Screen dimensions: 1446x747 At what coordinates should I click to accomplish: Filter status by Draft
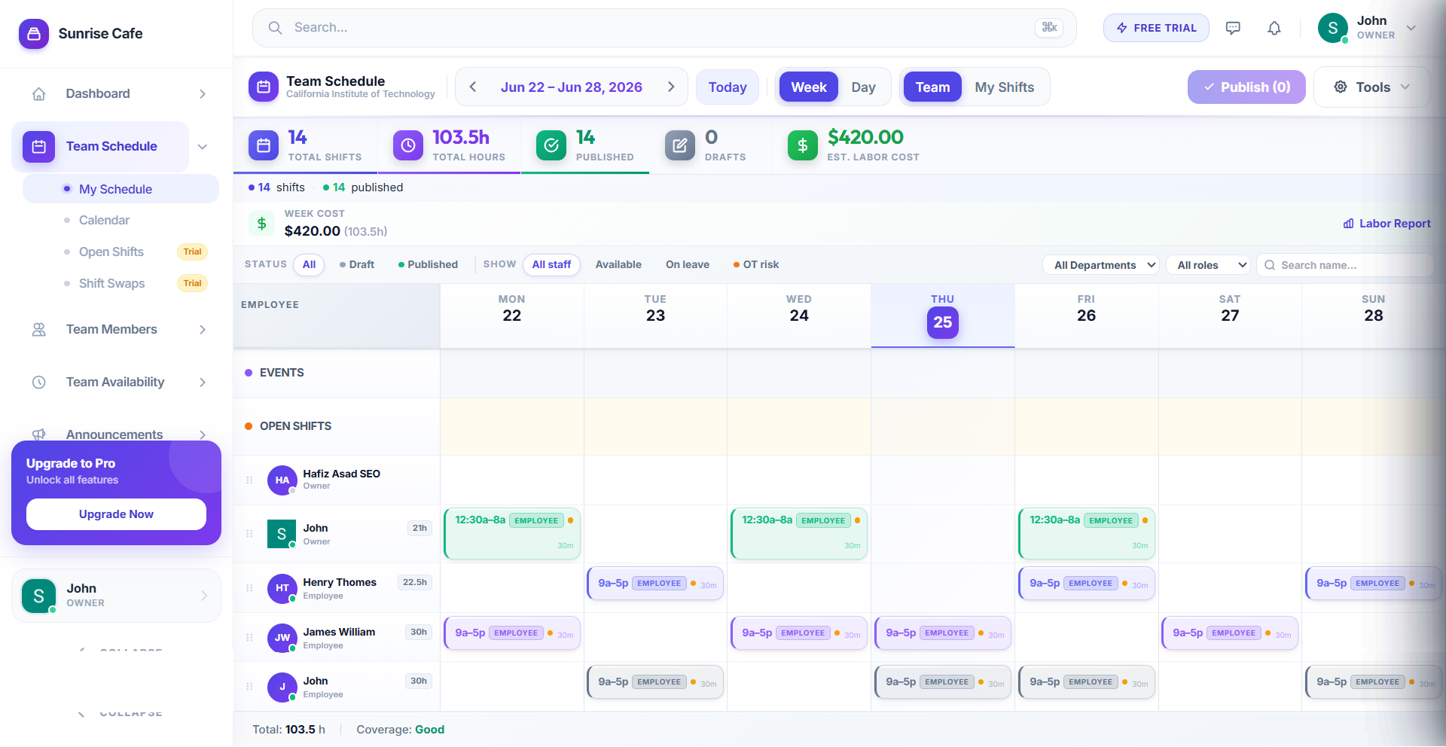pos(357,265)
